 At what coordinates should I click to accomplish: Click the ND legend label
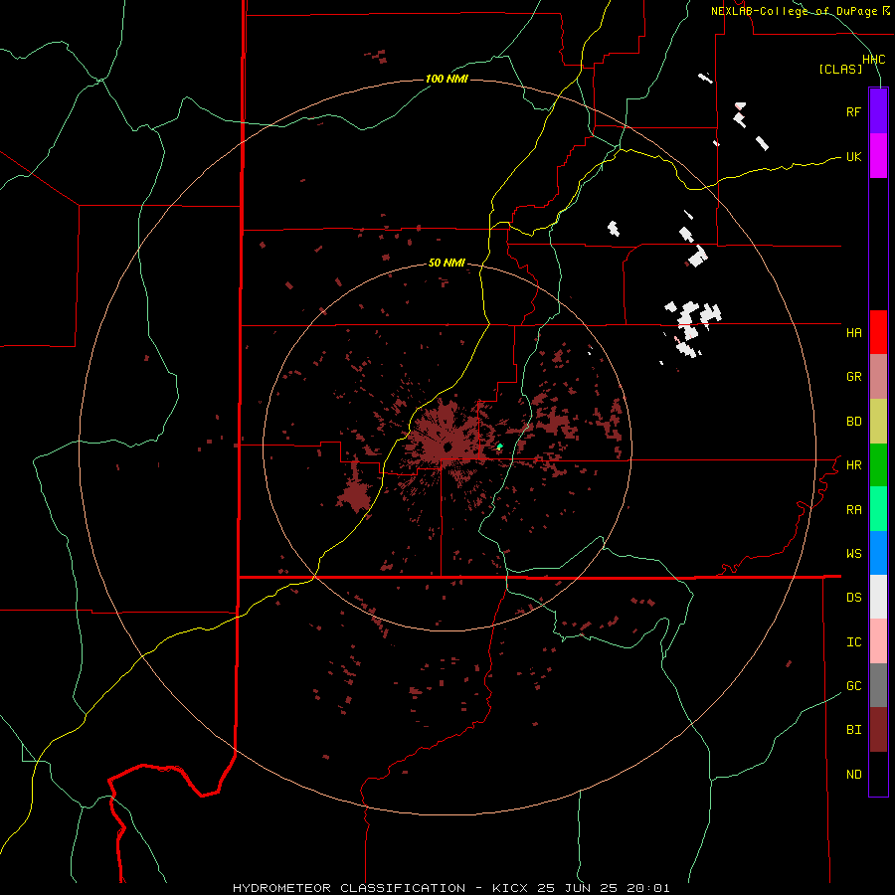coord(853,775)
